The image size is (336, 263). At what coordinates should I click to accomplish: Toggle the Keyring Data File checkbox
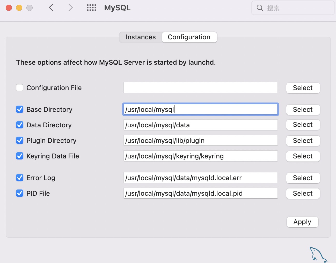tap(20, 156)
